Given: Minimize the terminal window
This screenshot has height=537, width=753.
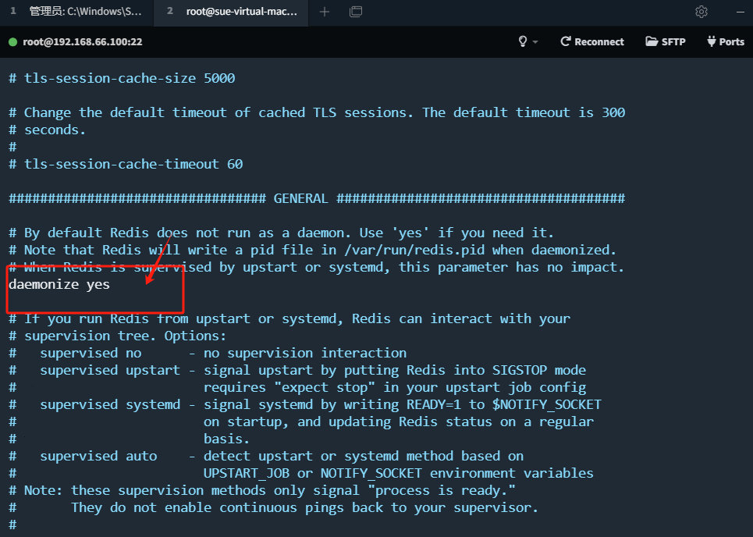Looking at the screenshot, I should 740,12.
